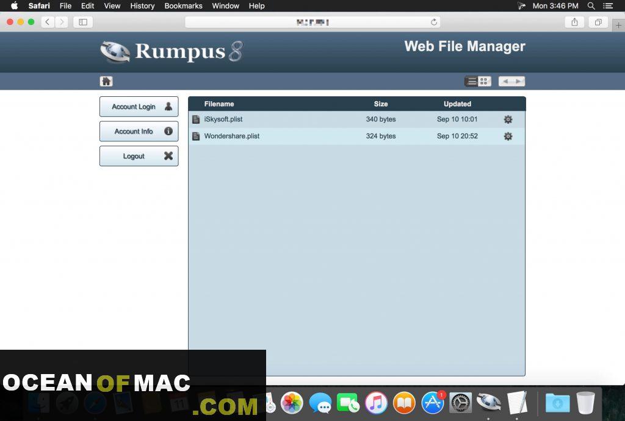Open the Wondershare.plist file
Viewport: 625px width, 421px height.
tap(231, 136)
